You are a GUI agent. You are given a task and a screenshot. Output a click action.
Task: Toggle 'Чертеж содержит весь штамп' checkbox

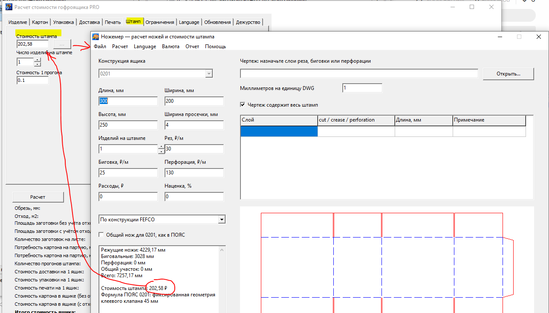243,104
